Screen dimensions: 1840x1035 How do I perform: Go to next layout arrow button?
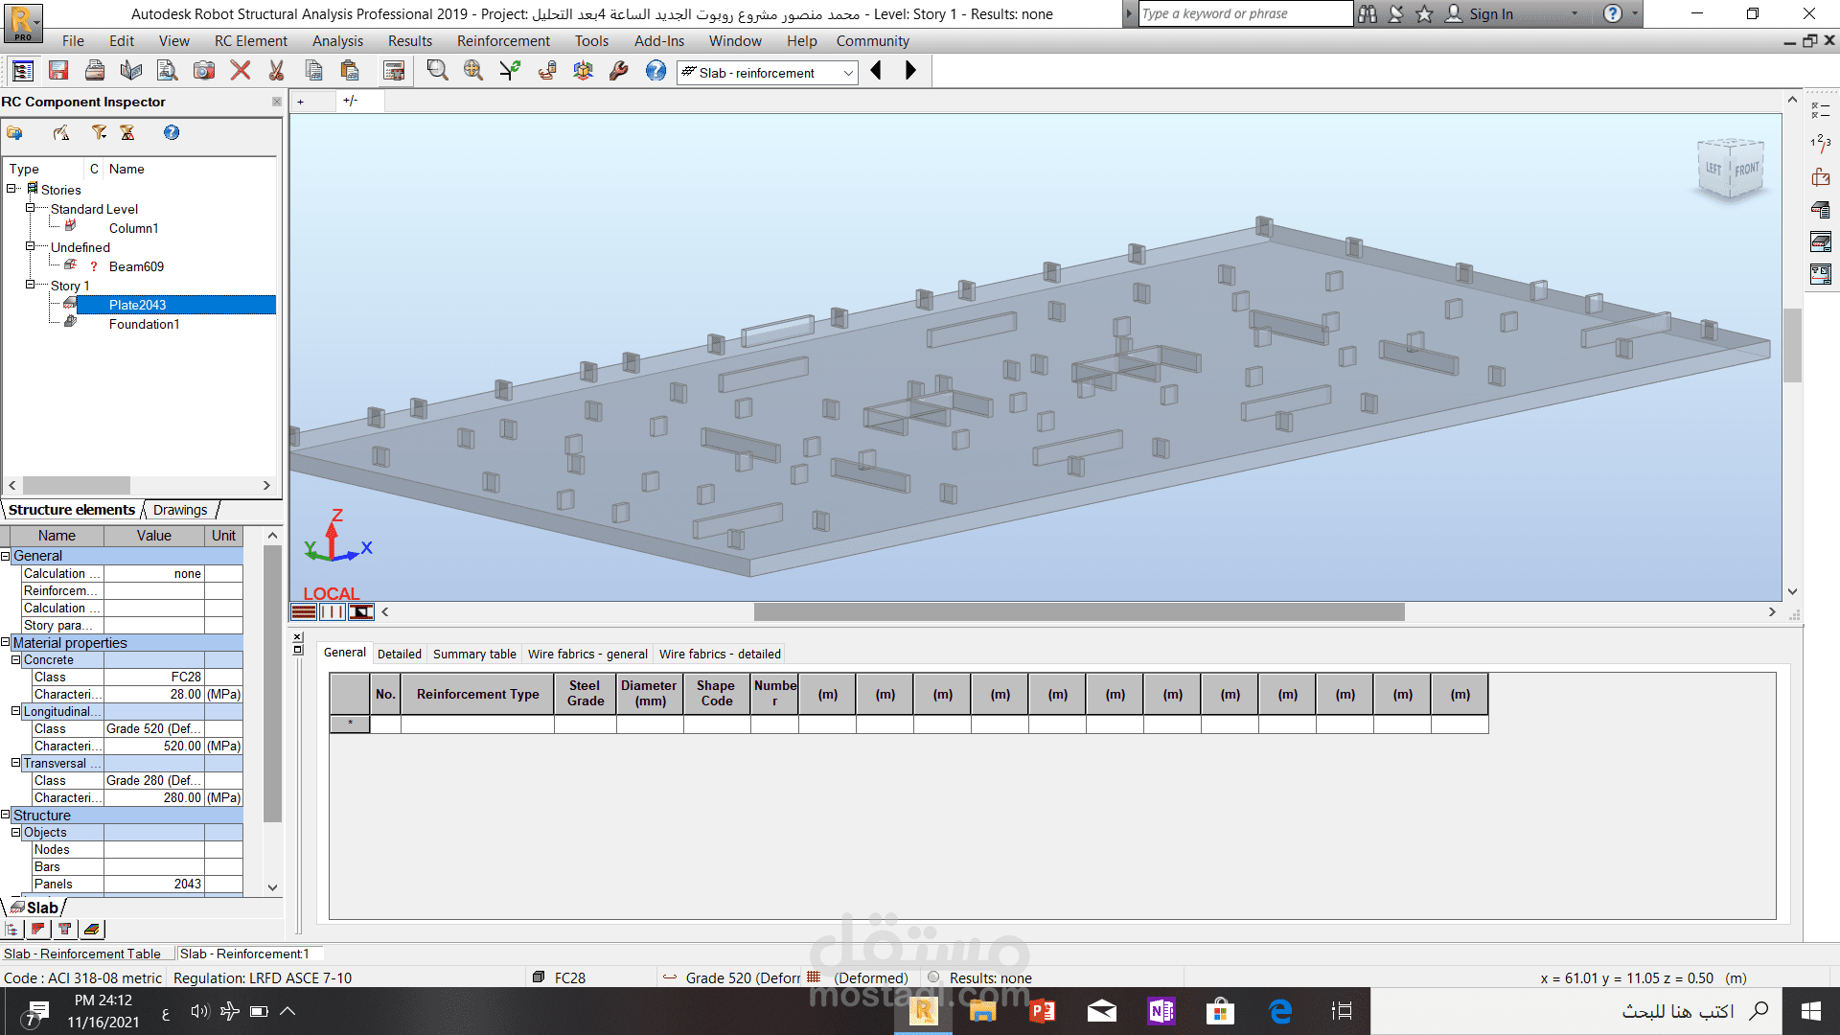pos(910,71)
